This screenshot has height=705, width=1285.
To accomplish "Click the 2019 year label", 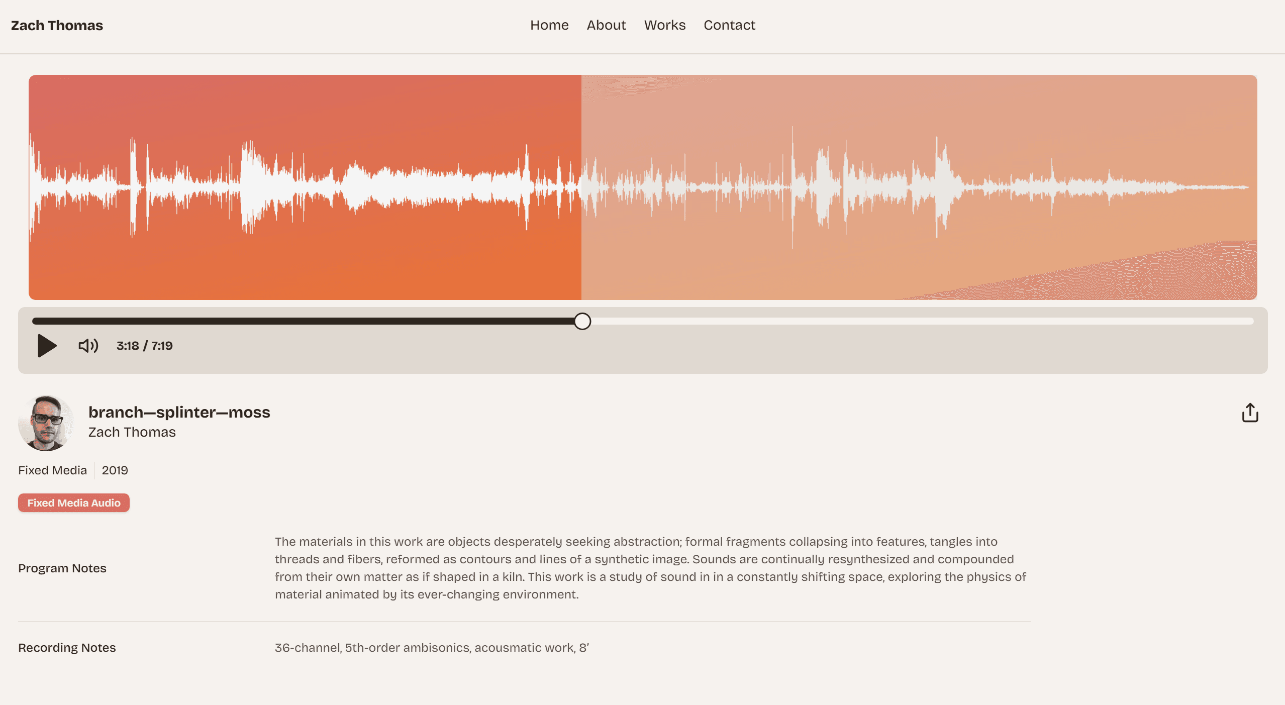I will click(x=115, y=470).
